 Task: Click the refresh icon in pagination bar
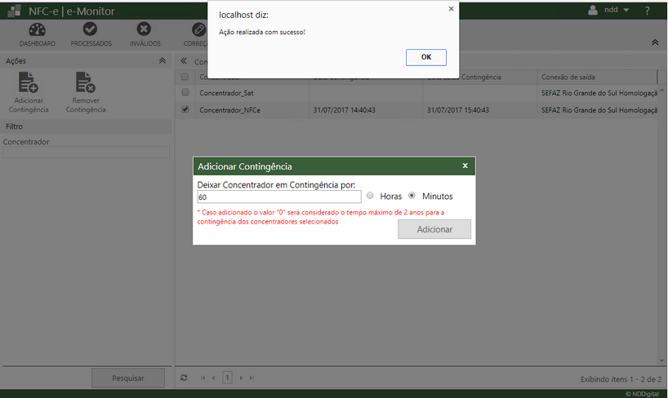click(185, 378)
